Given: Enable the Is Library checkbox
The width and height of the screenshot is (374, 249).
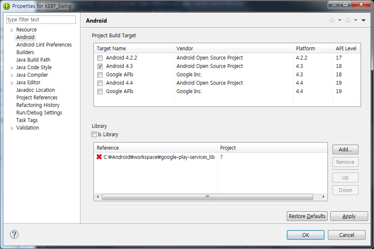Looking at the screenshot, I should [x=94, y=134].
